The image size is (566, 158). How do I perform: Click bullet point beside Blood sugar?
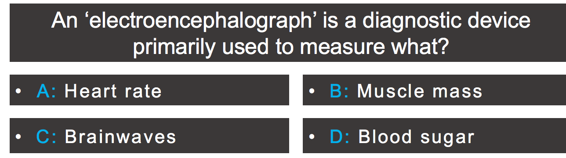(311, 137)
